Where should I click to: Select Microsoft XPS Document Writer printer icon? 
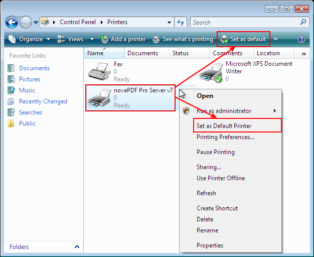point(211,72)
